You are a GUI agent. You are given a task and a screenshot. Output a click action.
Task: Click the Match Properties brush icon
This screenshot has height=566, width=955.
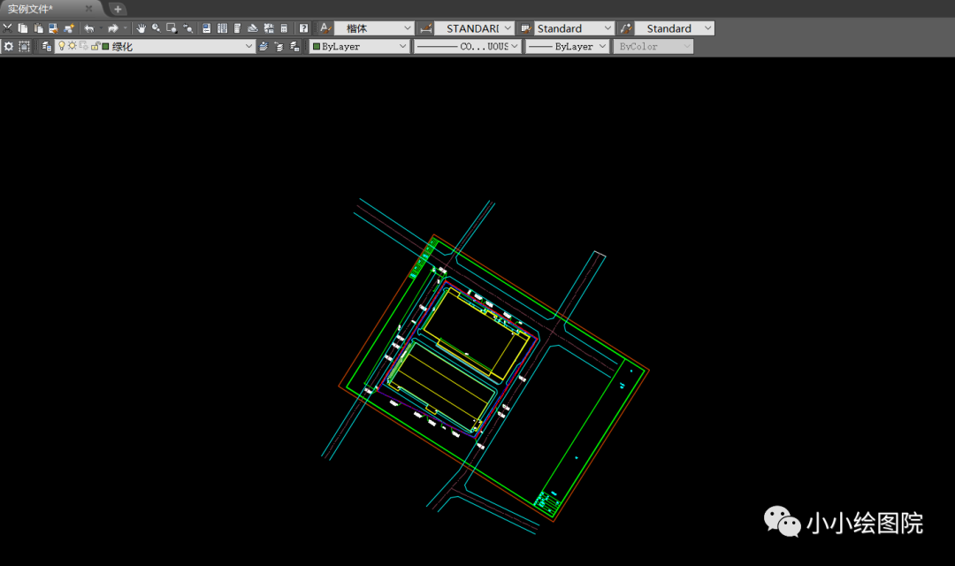point(54,28)
